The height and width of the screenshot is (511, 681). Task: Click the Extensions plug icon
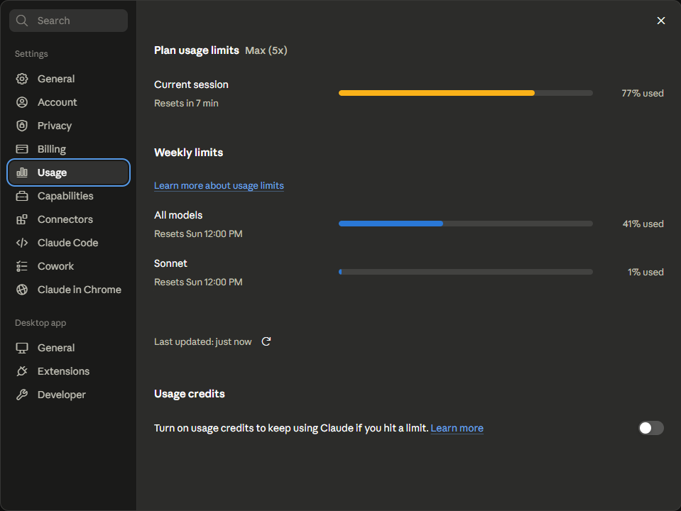click(x=22, y=371)
